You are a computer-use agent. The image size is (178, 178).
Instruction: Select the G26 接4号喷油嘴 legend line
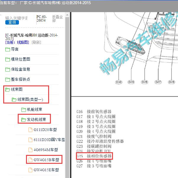click(x=94, y=161)
